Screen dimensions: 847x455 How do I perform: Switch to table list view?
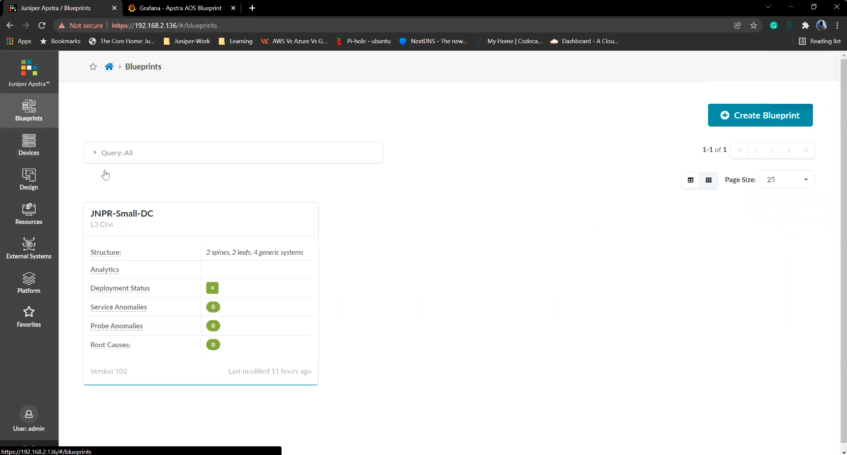[690, 180]
